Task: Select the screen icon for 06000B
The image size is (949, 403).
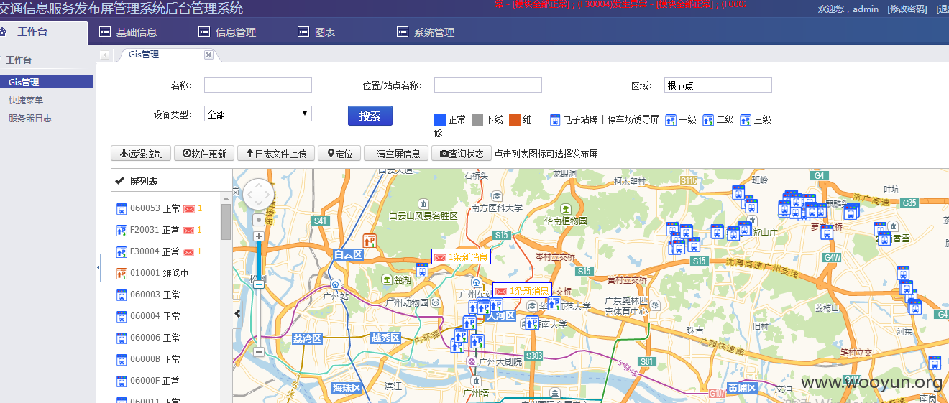Action: click(x=122, y=360)
